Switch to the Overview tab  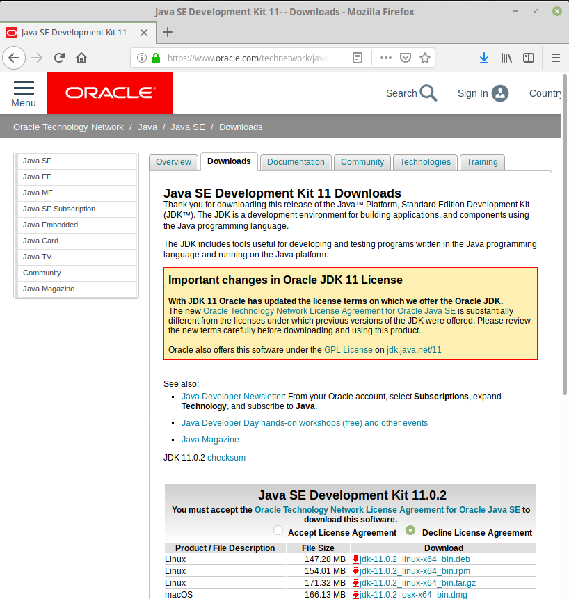pyautogui.click(x=173, y=162)
